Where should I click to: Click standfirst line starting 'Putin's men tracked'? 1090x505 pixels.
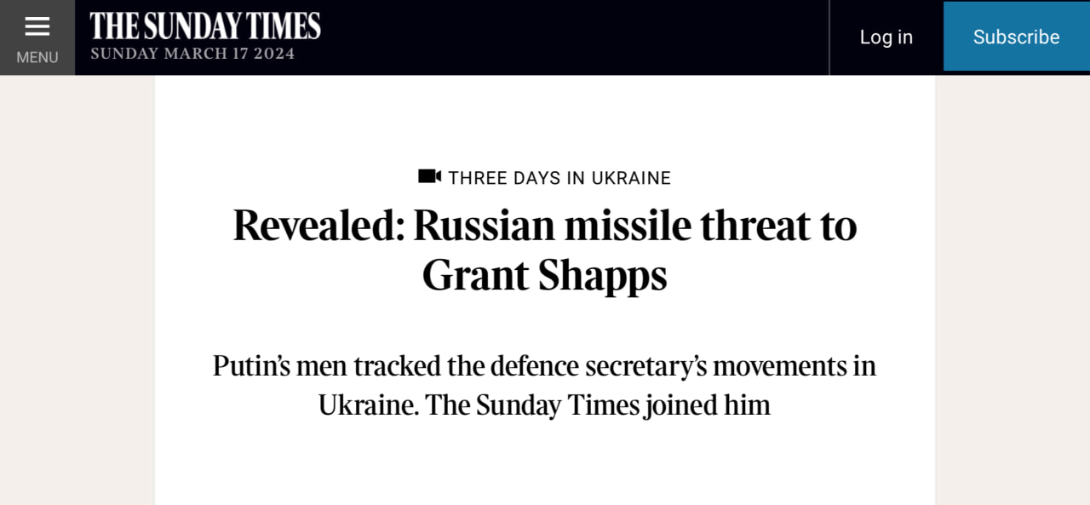tap(545, 365)
